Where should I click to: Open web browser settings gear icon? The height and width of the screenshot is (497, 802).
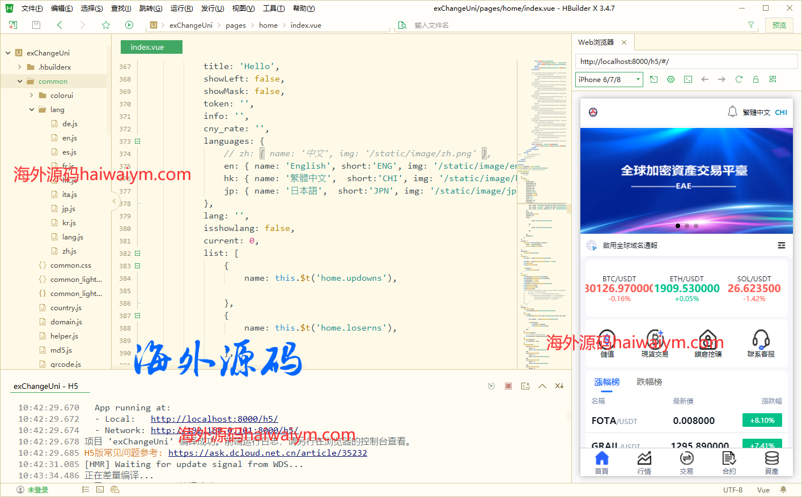(671, 79)
